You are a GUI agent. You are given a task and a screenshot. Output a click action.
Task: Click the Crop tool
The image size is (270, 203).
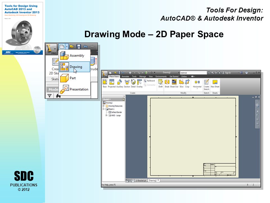click(x=187, y=83)
